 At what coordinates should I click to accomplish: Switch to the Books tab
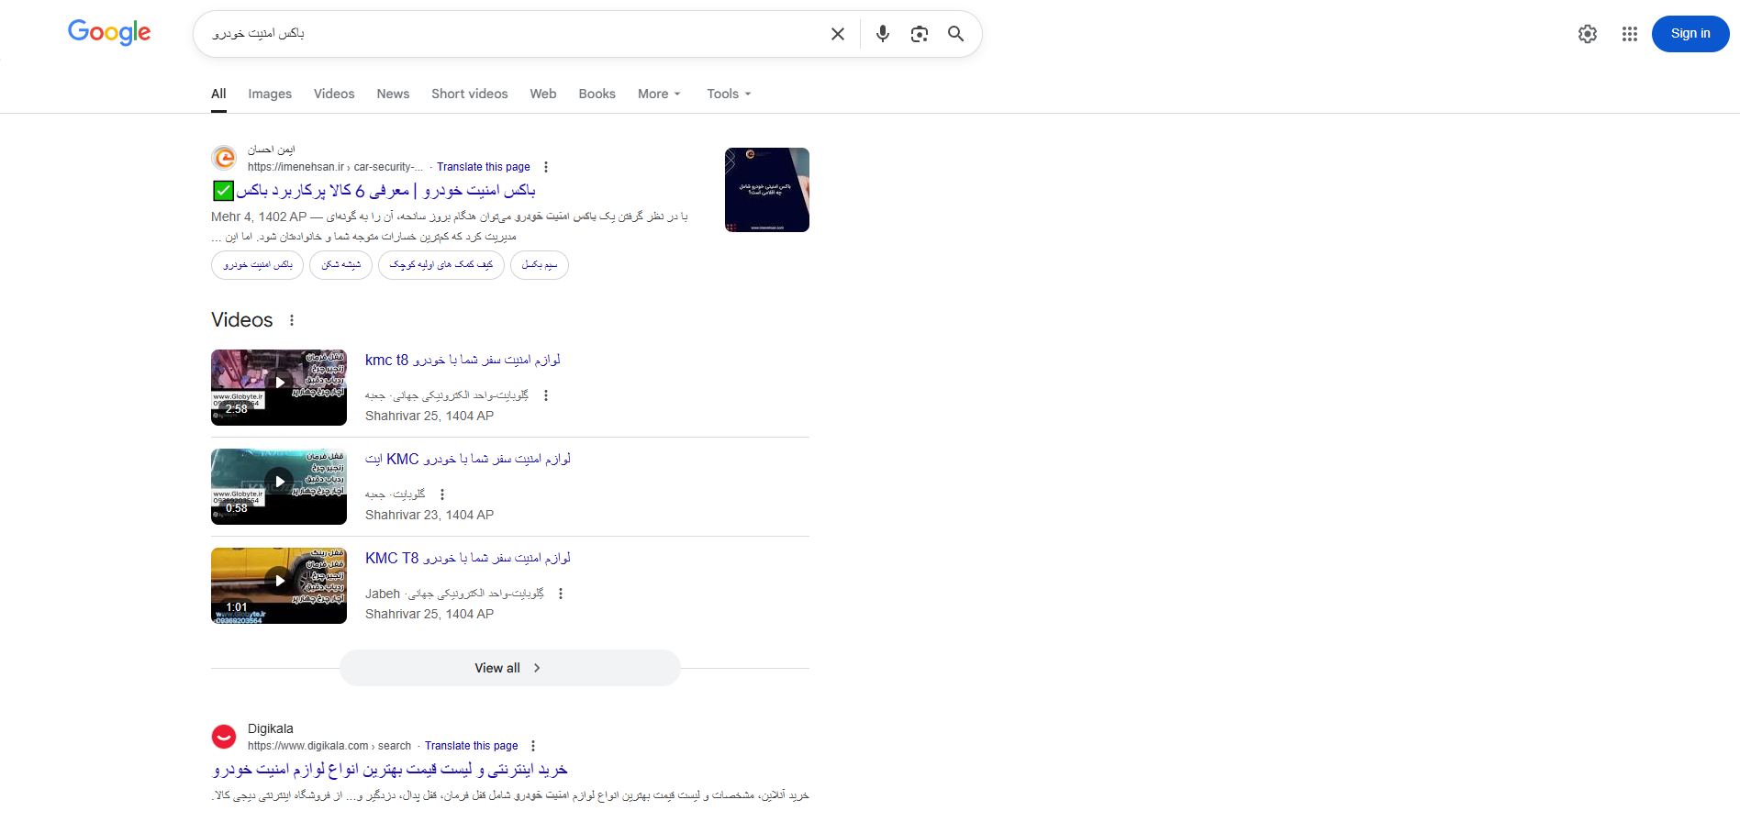pos(597,94)
